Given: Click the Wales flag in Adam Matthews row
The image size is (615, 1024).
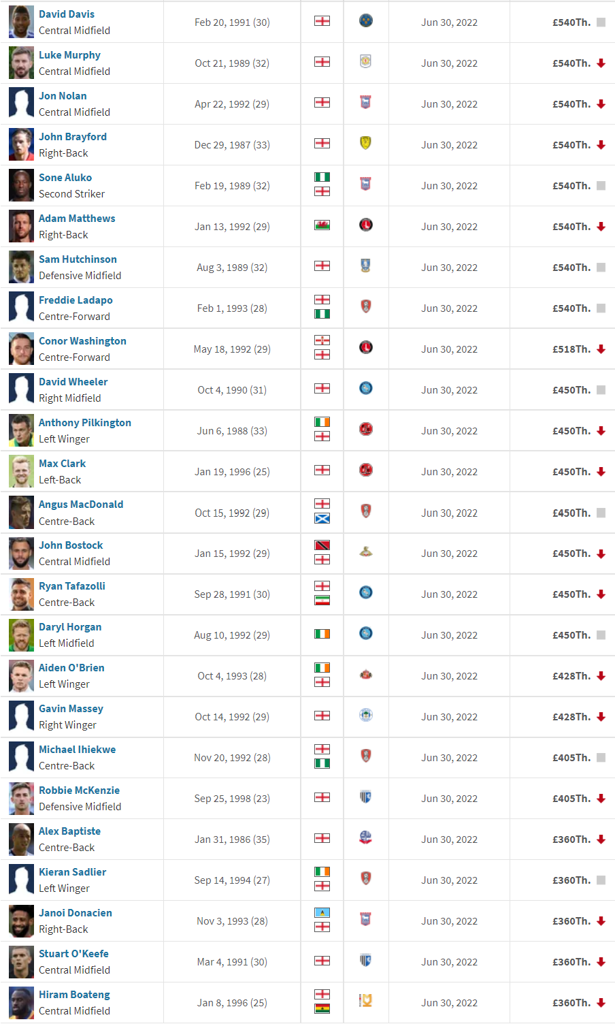Looking at the screenshot, I should click(322, 225).
